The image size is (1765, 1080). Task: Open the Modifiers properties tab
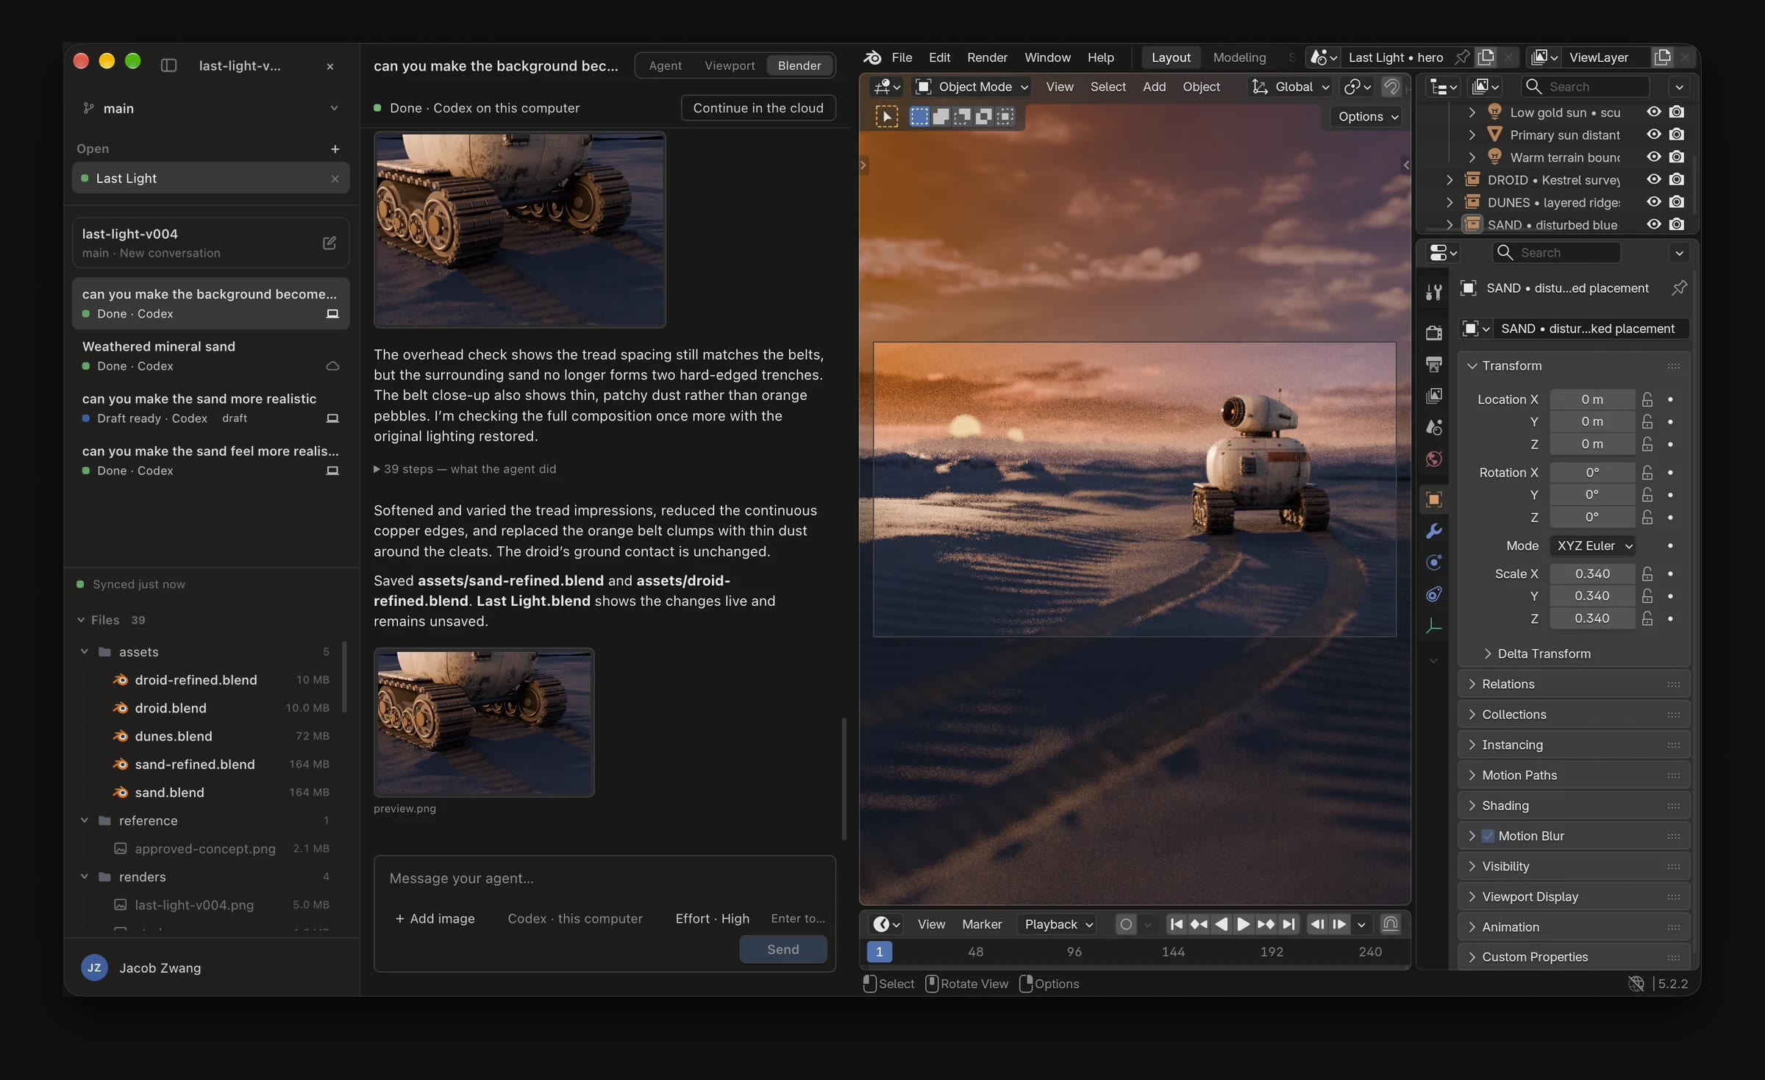1433,532
